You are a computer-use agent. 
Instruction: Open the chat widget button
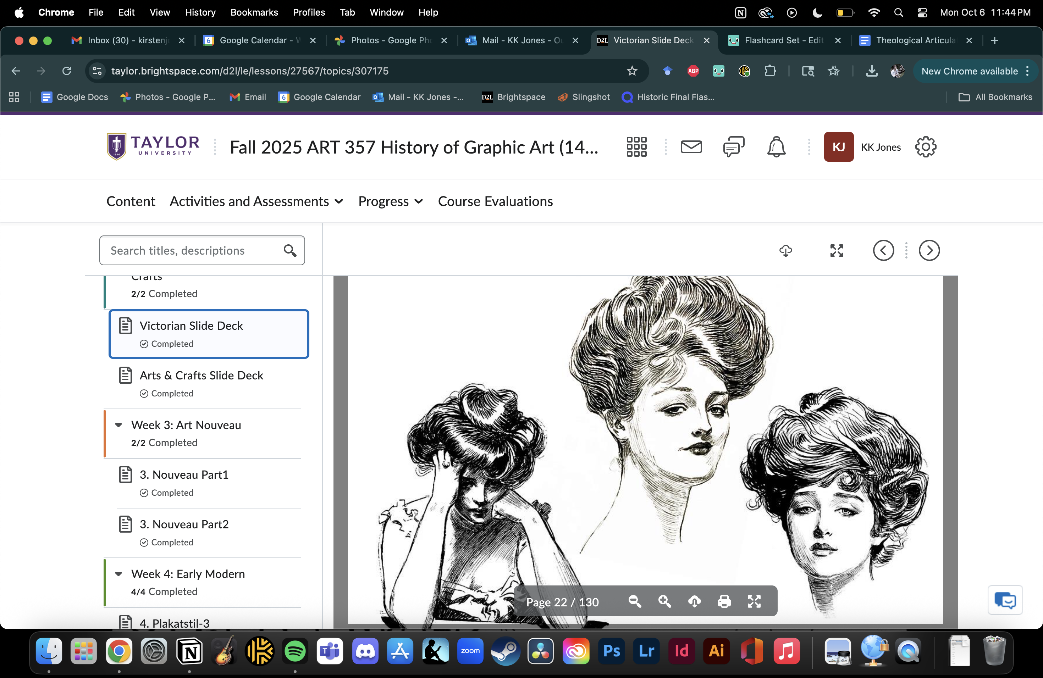click(x=1005, y=600)
